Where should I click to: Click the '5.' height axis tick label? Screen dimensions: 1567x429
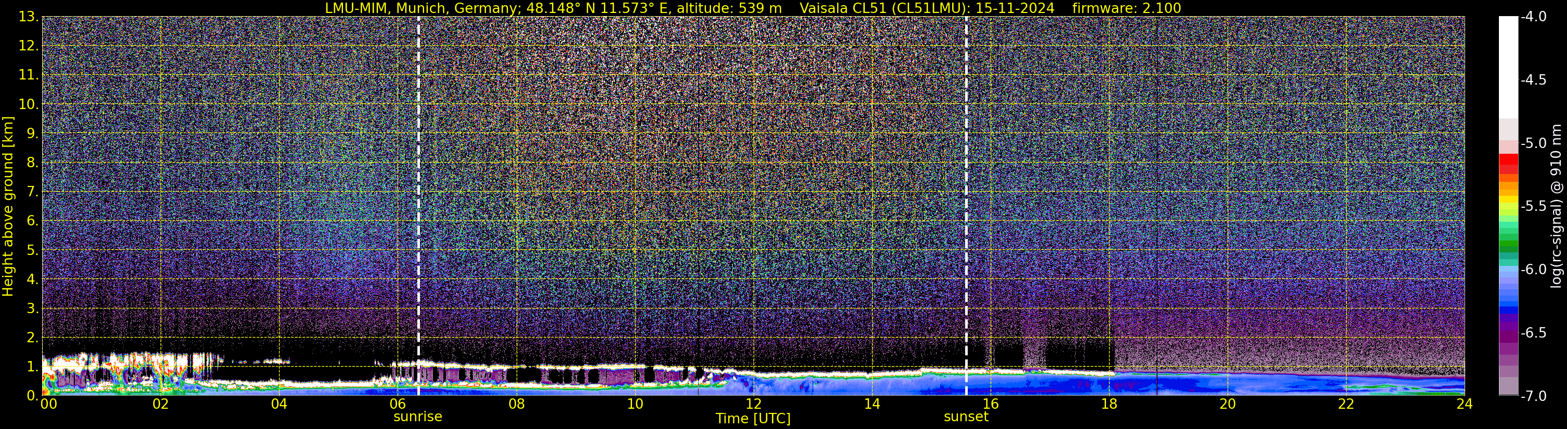32,250
